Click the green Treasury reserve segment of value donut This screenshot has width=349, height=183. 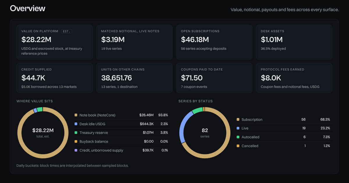pos(40,109)
